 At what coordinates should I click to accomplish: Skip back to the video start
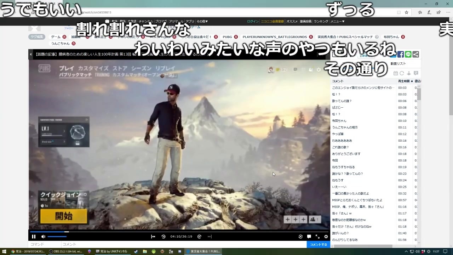point(153,237)
